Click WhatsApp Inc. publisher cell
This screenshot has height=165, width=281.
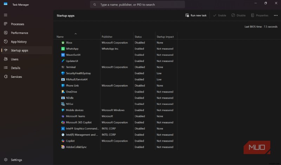coord(110,49)
